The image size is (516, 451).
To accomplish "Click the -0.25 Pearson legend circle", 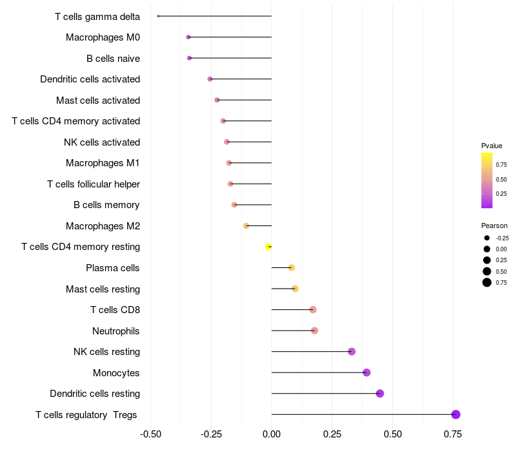I will pos(487,238).
